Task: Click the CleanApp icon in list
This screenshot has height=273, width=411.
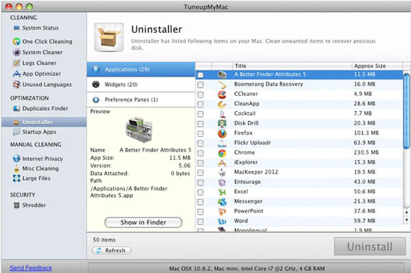Action: pos(222,104)
